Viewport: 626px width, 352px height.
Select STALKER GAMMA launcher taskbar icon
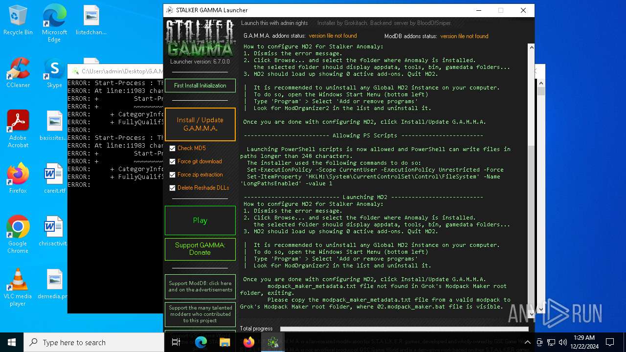(273, 342)
